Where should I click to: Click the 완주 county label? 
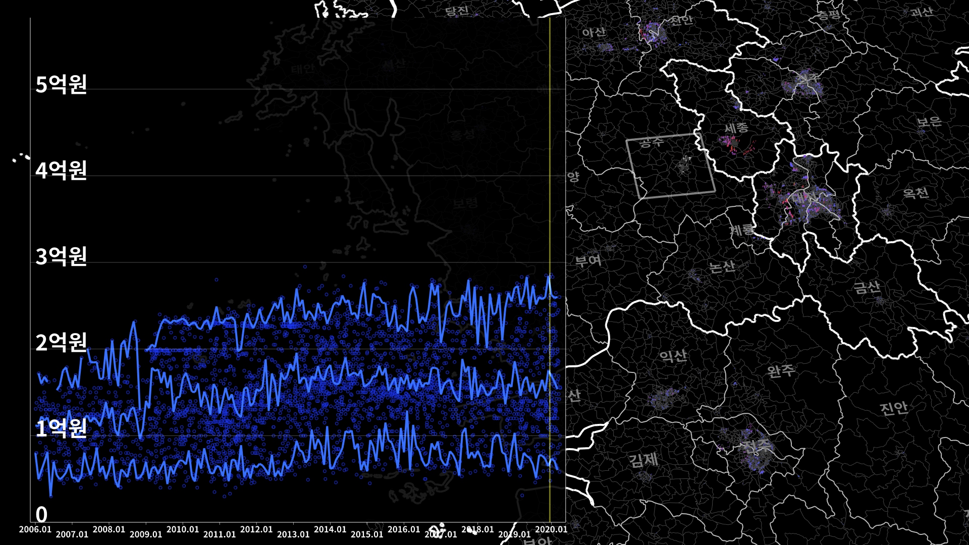(x=781, y=371)
